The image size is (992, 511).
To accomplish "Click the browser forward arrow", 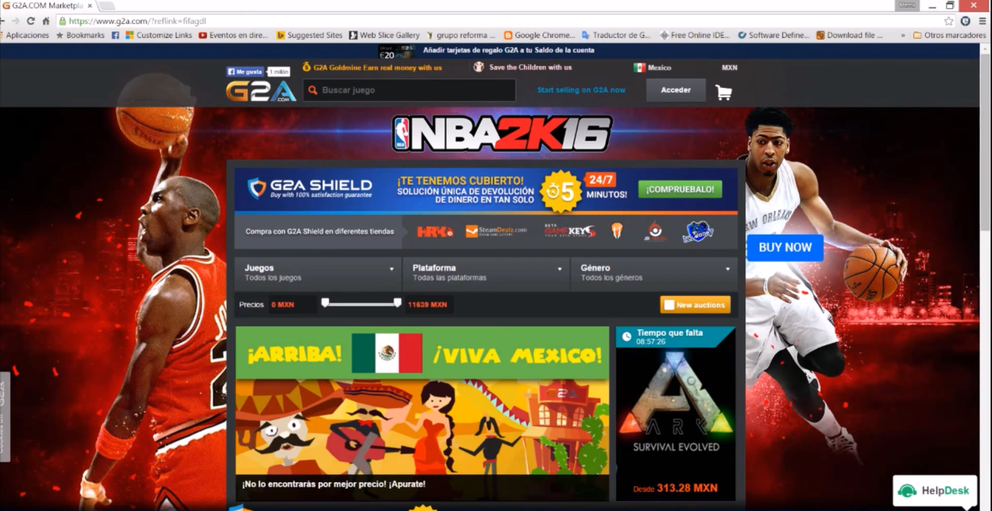I will pos(16,21).
